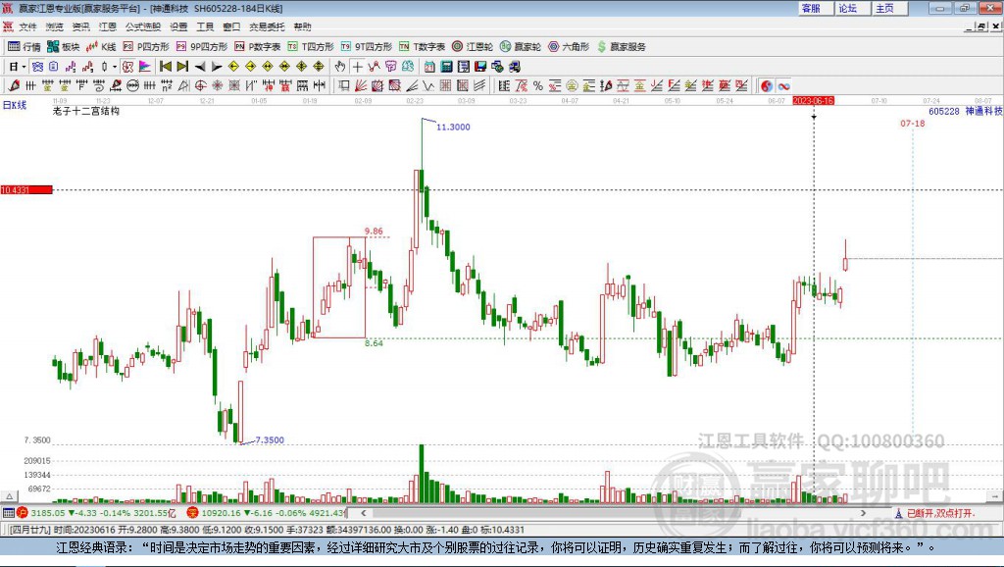Open the 浏览 menu

coord(55,26)
